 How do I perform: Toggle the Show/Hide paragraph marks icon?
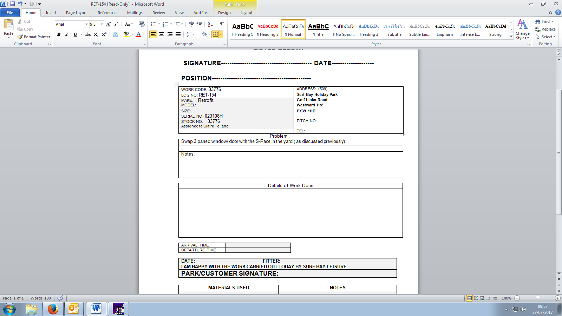(222, 24)
